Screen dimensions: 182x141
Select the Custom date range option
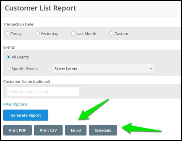tap(111, 33)
